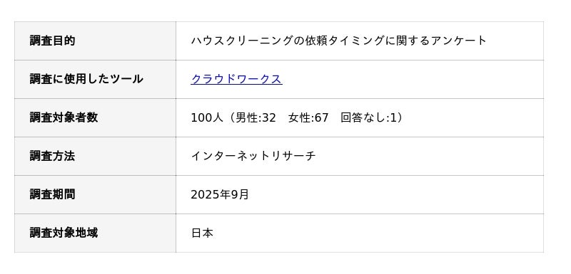Click the word 依頼タイミング in first row
Screen dimensions: 571x274
[x=345, y=41]
